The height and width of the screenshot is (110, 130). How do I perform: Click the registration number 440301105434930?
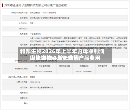pyautogui.click(x=84, y=72)
